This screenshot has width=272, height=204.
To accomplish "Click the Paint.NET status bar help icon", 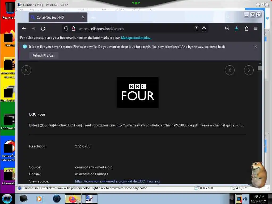I will pyautogui.click(x=20, y=188).
